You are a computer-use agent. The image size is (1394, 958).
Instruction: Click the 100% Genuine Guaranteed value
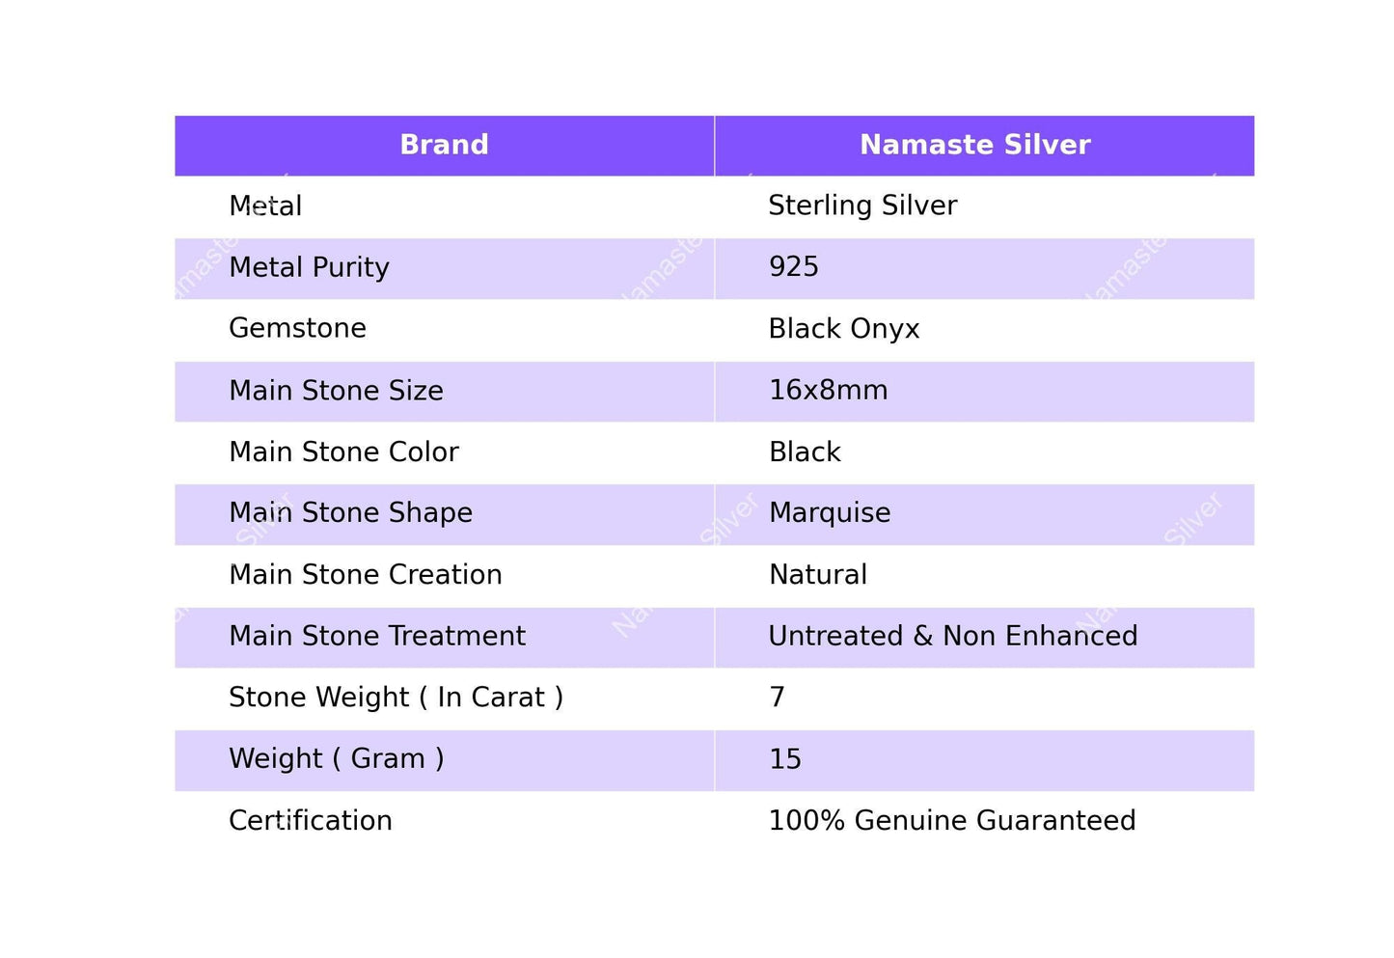click(x=951, y=821)
